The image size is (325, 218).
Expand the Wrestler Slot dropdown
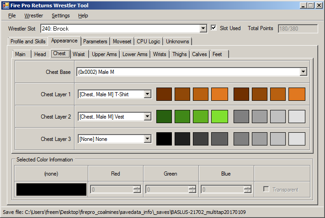tap(203, 29)
